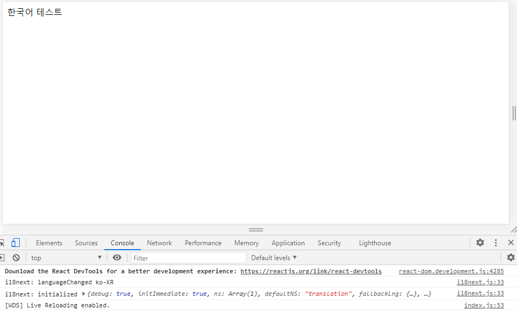Open the Default levels dropdown

click(x=274, y=258)
